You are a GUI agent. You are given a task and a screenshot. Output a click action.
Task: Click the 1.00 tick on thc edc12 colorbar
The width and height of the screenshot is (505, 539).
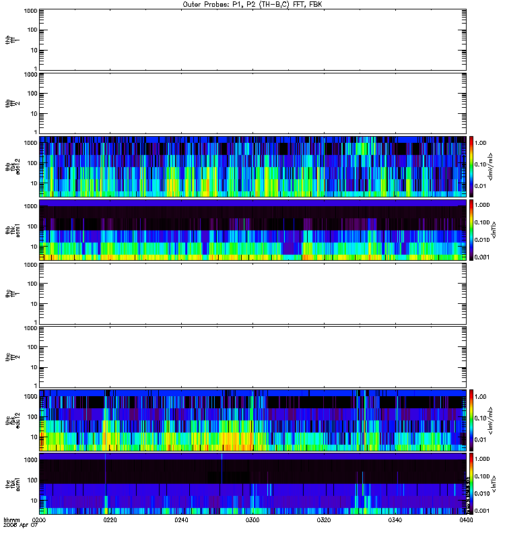click(x=480, y=397)
